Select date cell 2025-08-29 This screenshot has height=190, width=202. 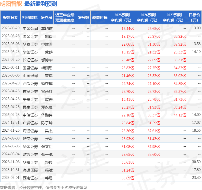point(11,28)
